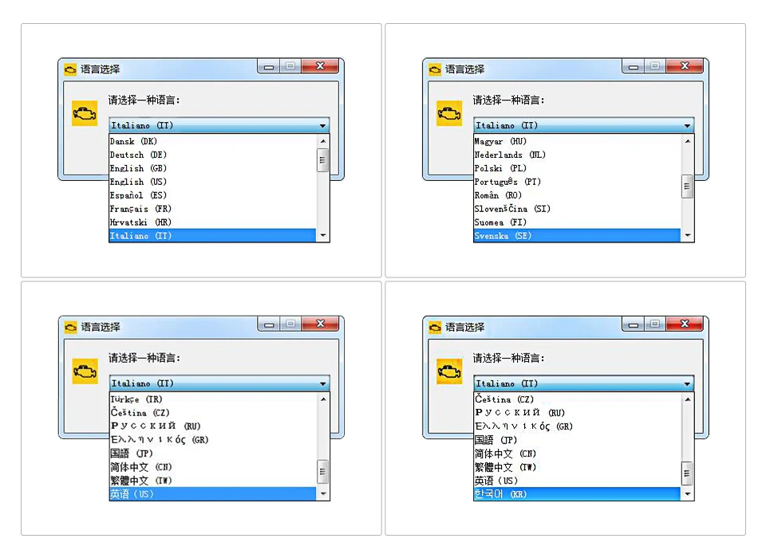This screenshot has height=558, width=766.
Task: Click title bar icon of Magyar dialog
Action: pyautogui.click(x=435, y=69)
